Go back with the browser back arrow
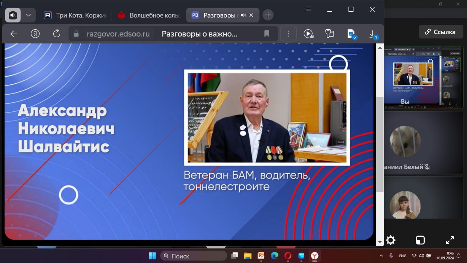The width and height of the screenshot is (467, 263). tap(14, 34)
